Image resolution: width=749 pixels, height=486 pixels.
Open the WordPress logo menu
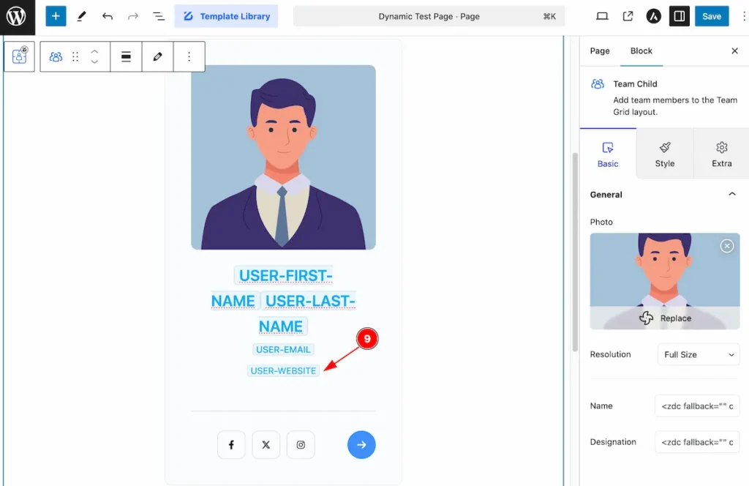pos(18,18)
